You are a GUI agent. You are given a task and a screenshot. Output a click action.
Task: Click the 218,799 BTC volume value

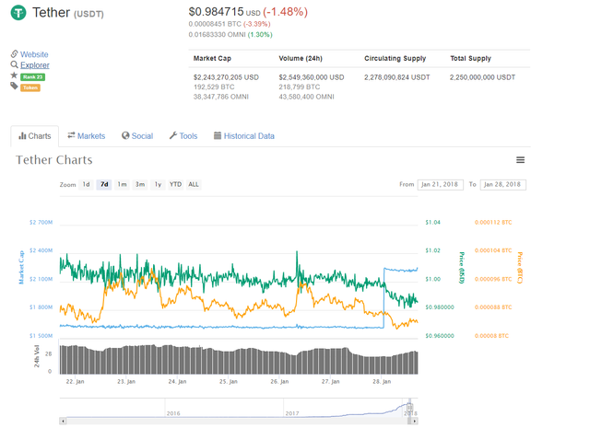click(300, 87)
